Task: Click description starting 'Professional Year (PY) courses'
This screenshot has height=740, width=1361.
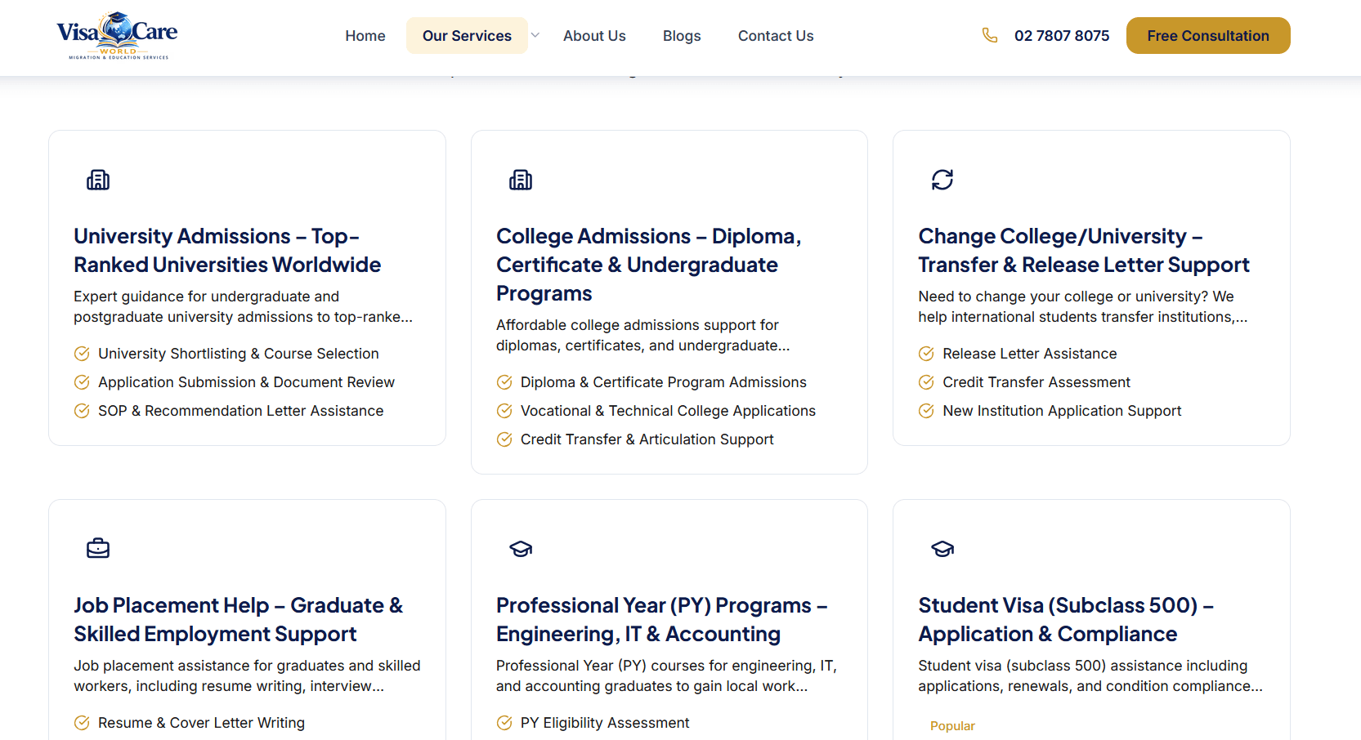Action: click(667, 676)
